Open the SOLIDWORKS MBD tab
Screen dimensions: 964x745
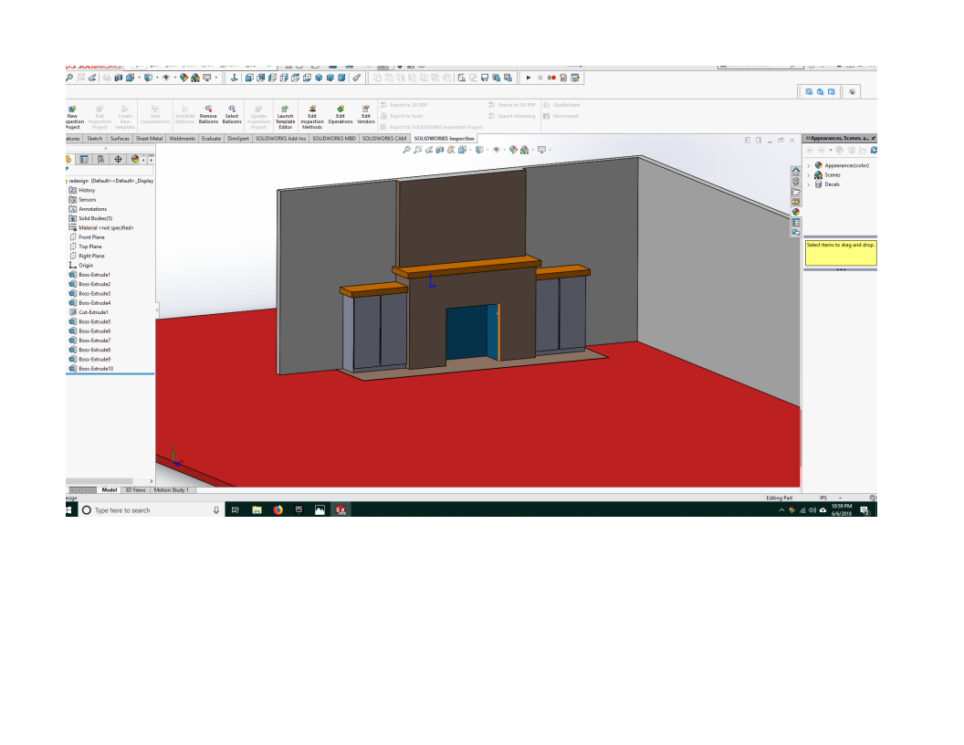click(x=334, y=138)
